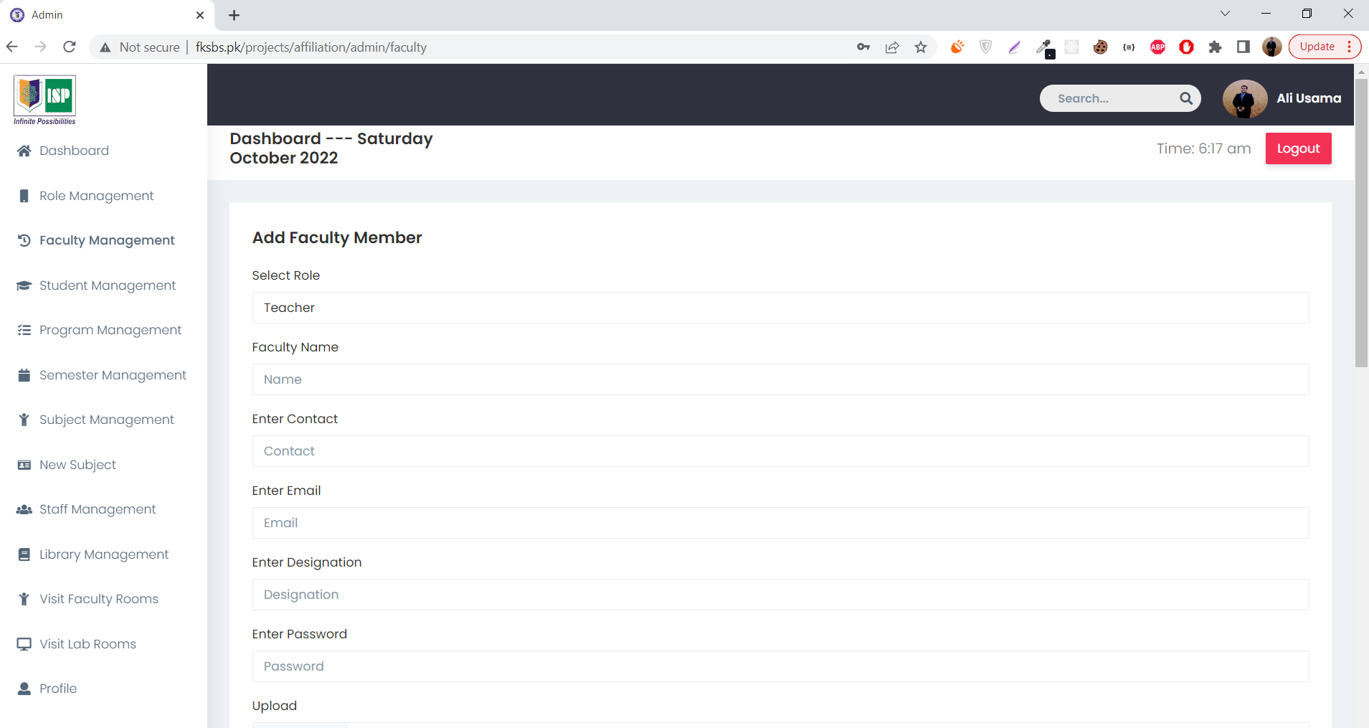Click into the Enter Email field

tap(780, 523)
